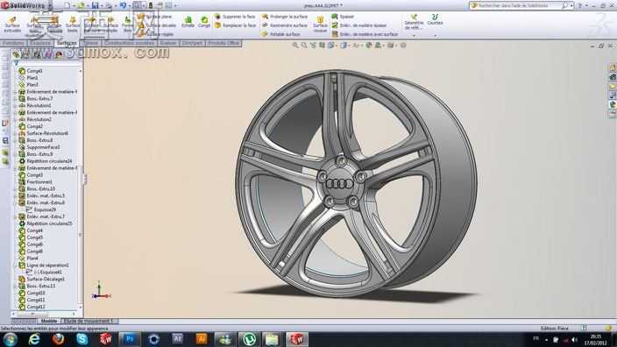The image size is (617, 347).
Task: Select Surface-Révolution6 in the tree
Action: coord(44,133)
